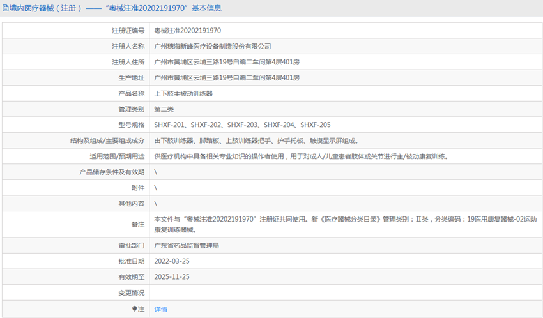The width and height of the screenshot is (543, 318).
Task: Click the 适用范围/预期用途 description text
Action: [302, 156]
